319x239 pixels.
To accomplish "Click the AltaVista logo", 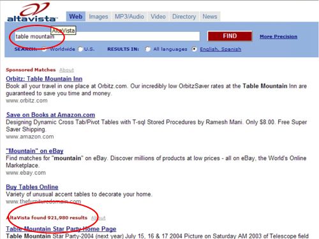I will pyautogui.click(x=33, y=12).
